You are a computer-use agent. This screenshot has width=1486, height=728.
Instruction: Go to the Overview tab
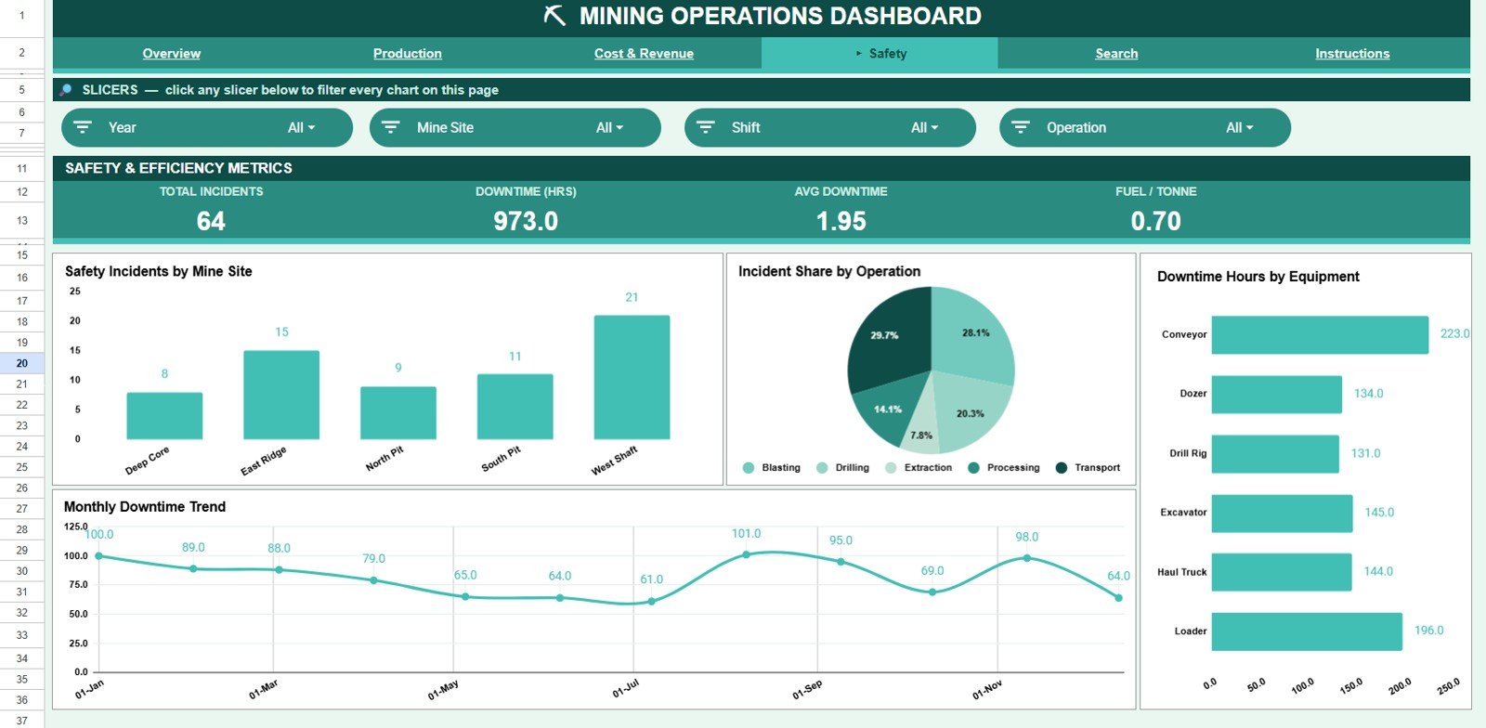tap(172, 54)
